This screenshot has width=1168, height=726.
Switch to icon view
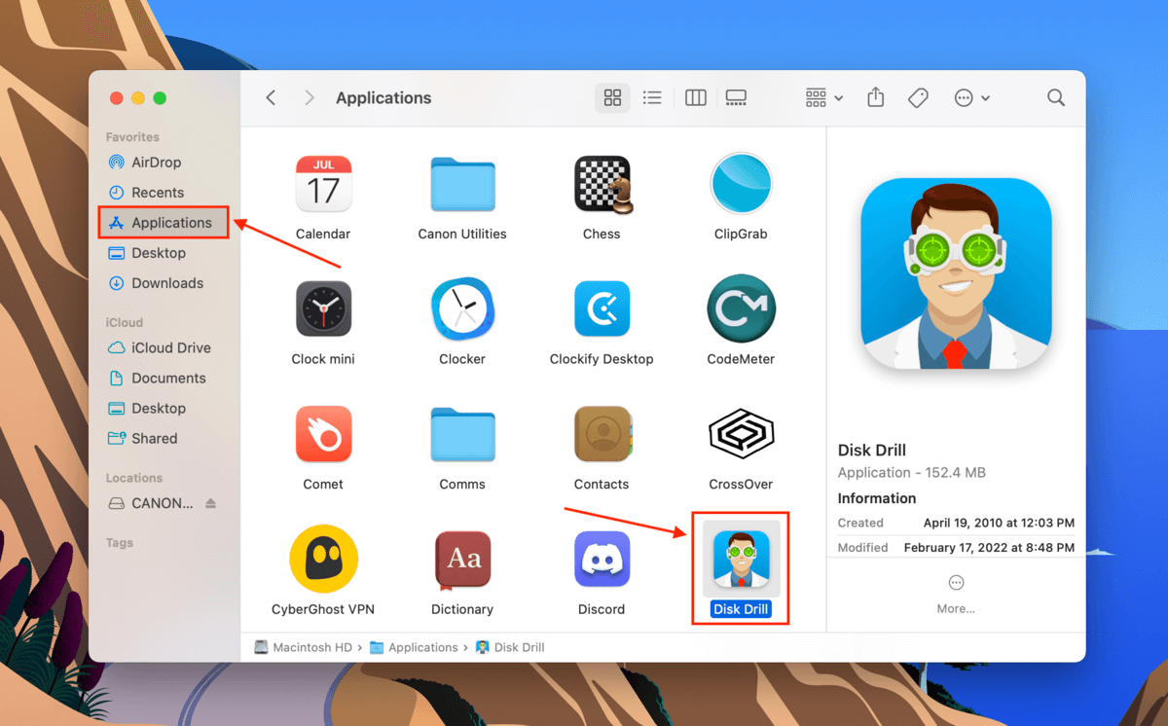pos(612,97)
